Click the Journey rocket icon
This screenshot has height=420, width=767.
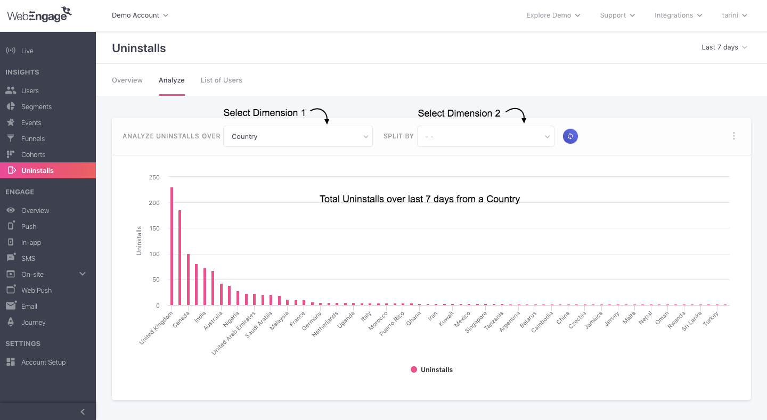pos(11,322)
